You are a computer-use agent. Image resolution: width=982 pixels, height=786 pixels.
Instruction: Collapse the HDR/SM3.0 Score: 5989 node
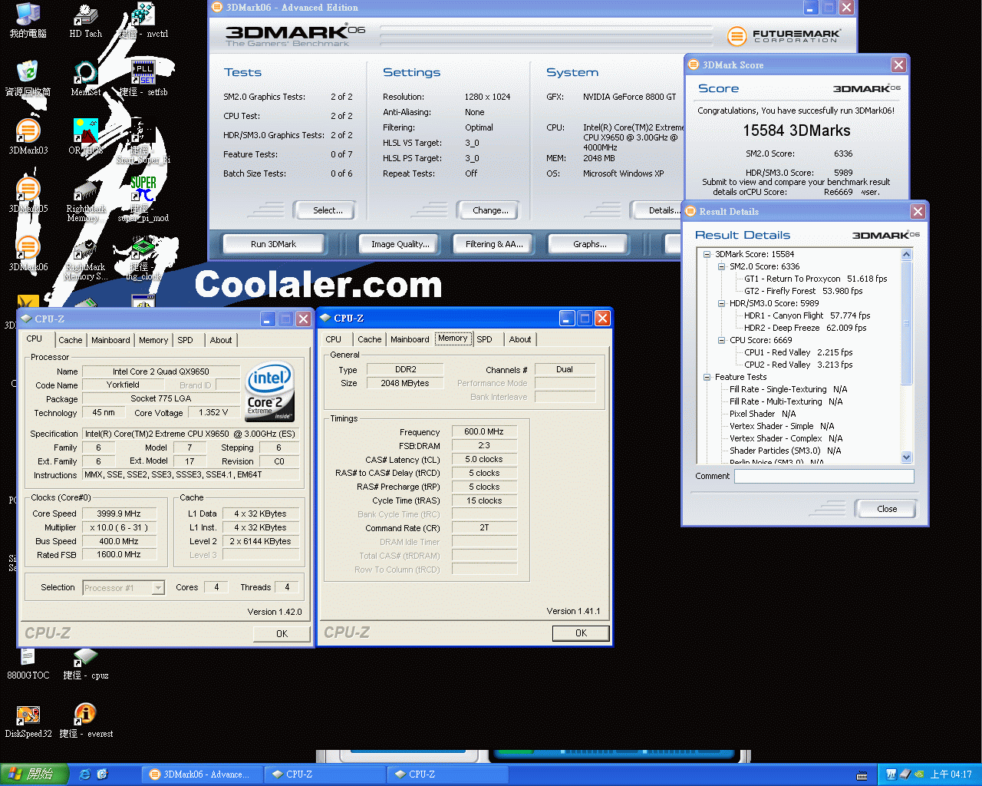721,303
